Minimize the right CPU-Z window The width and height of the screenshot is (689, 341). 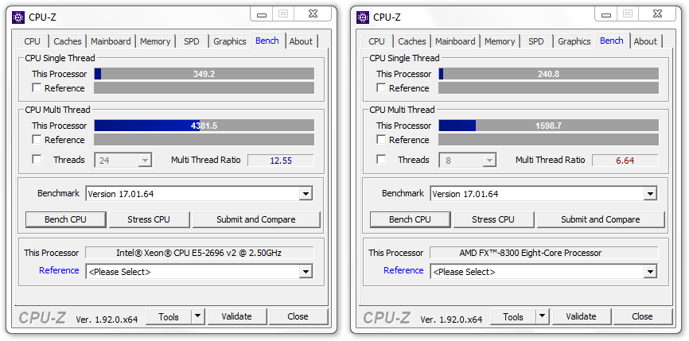607,14
